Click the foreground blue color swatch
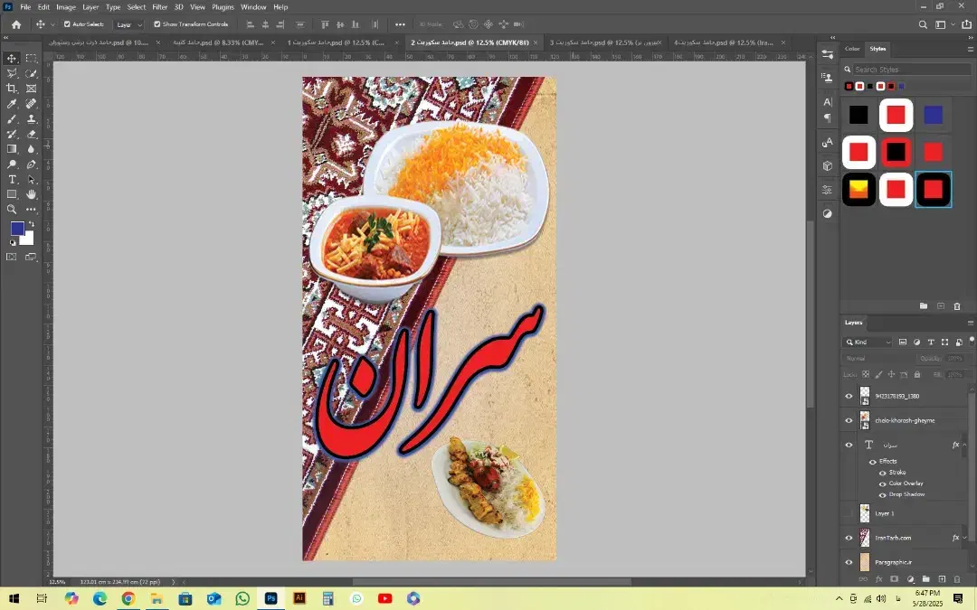 tap(17, 229)
